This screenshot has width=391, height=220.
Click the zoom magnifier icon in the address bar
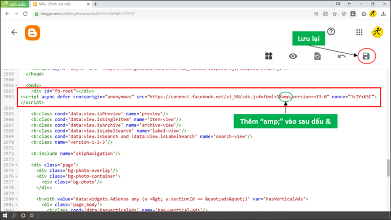coord(316,14)
